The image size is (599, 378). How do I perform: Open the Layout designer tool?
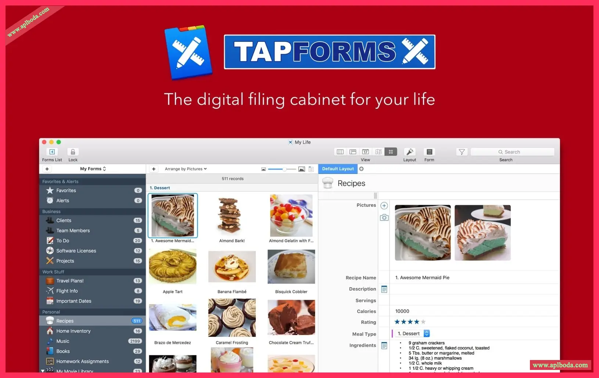point(409,152)
